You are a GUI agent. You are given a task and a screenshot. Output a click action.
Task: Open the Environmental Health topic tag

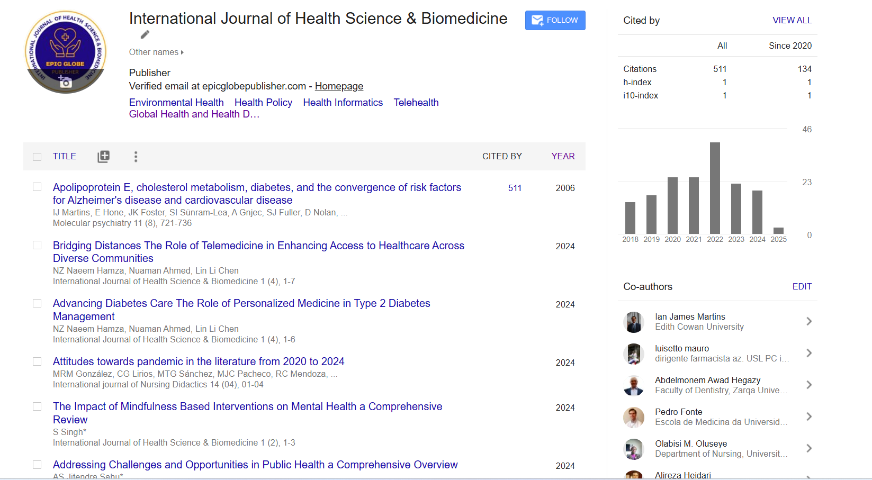coord(176,102)
